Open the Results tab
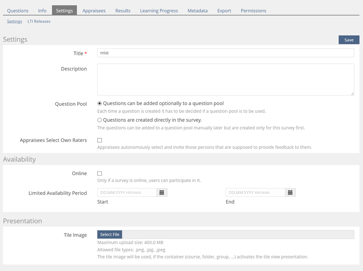The image size is (363, 271). pos(123,11)
